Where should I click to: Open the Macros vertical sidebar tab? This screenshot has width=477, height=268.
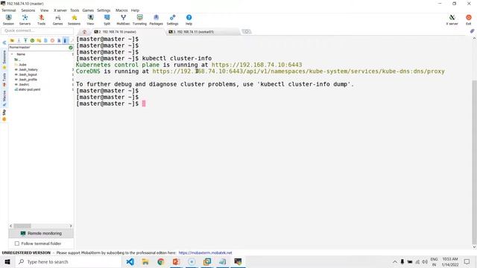pos(4,98)
